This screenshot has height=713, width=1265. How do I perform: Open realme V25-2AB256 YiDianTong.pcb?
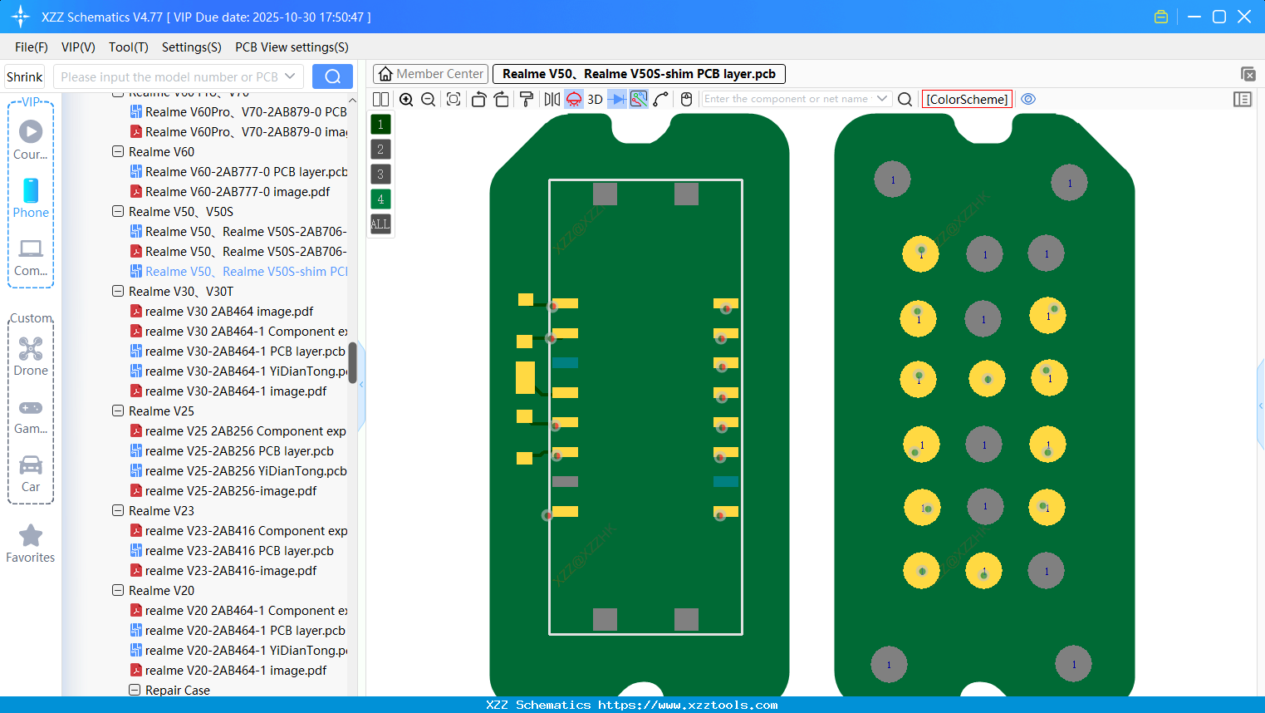239,471
